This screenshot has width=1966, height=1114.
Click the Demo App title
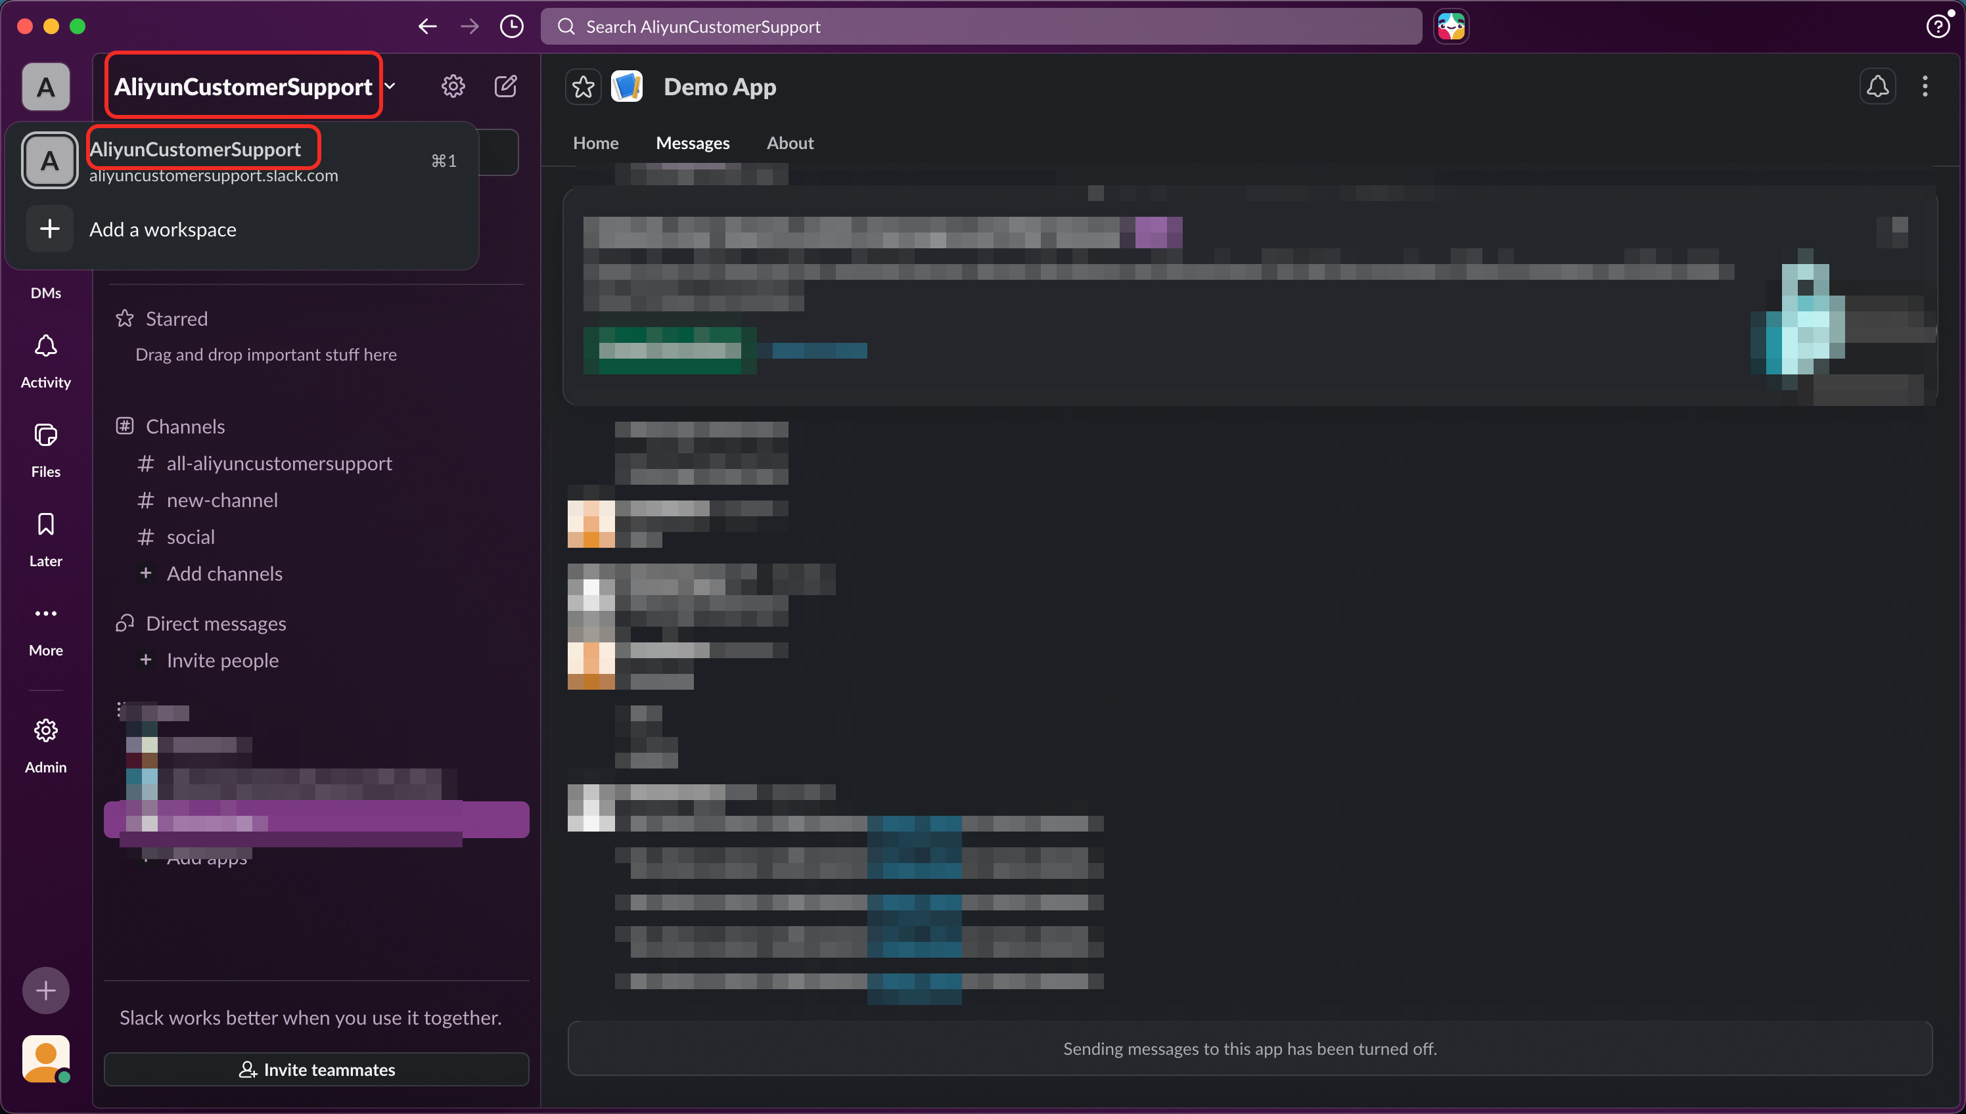pyautogui.click(x=720, y=87)
